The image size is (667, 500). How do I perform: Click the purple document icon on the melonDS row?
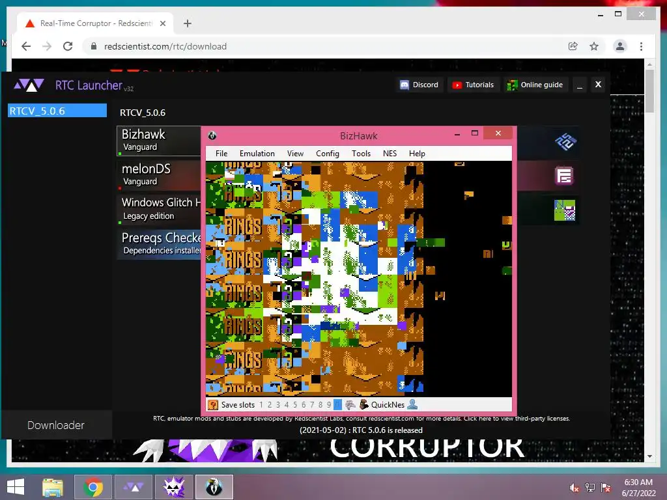[x=565, y=176]
